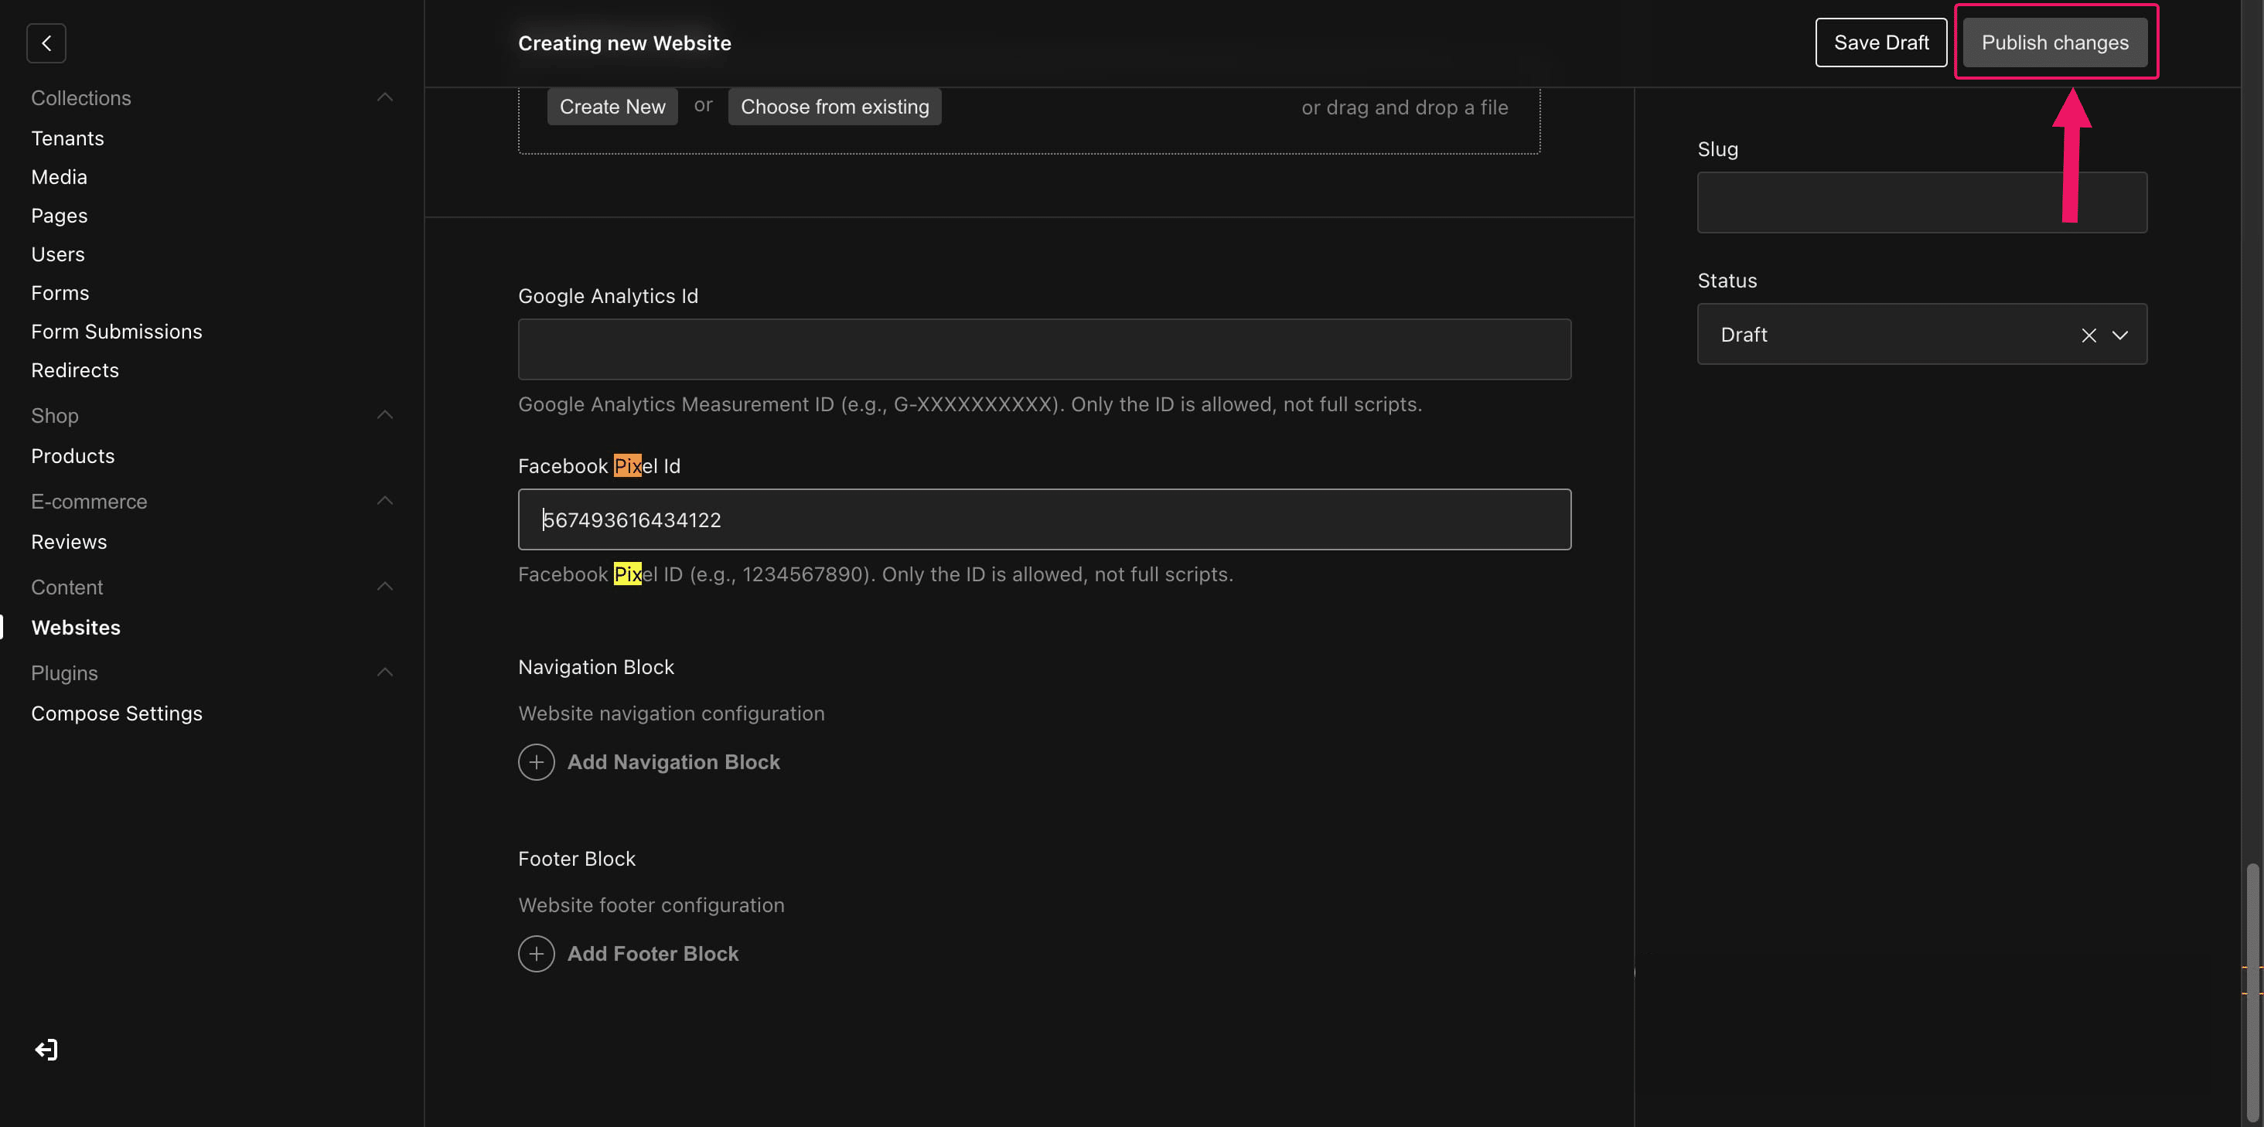This screenshot has height=1127, width=2264.
Task: Click Create New to upload a file
Action: click(x=612, y=107)
